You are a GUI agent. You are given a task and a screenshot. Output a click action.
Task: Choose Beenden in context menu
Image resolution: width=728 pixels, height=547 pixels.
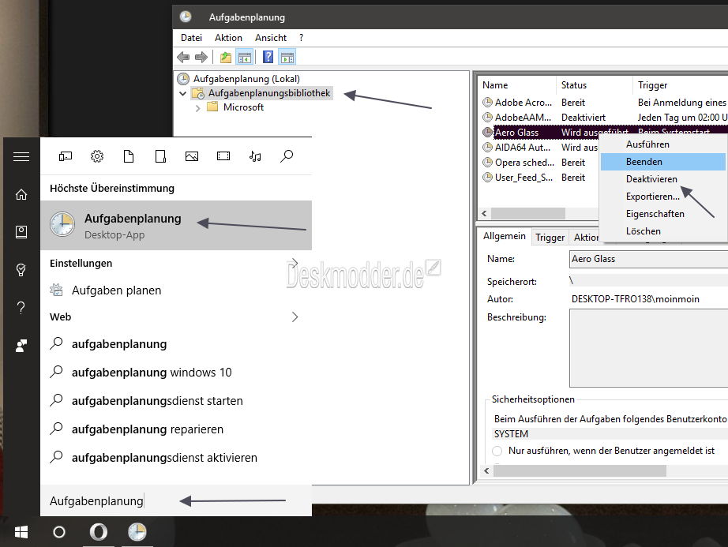pyautogui.click(x=663, y=162)
